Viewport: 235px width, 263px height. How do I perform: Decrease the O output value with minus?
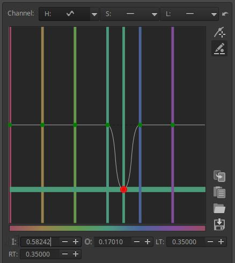pos(137,242)
